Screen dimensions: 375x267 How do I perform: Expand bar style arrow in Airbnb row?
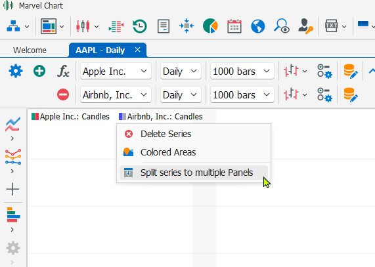point(305,95)
